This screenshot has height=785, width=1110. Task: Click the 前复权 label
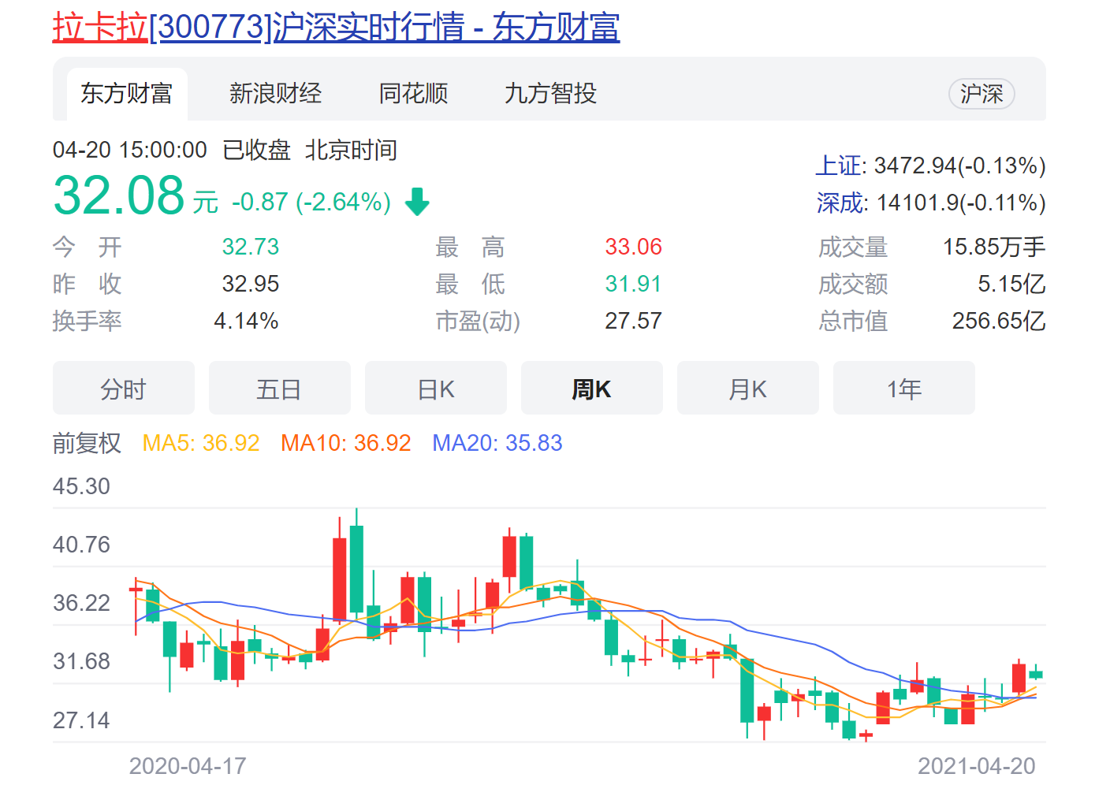(x=87, y=443)
